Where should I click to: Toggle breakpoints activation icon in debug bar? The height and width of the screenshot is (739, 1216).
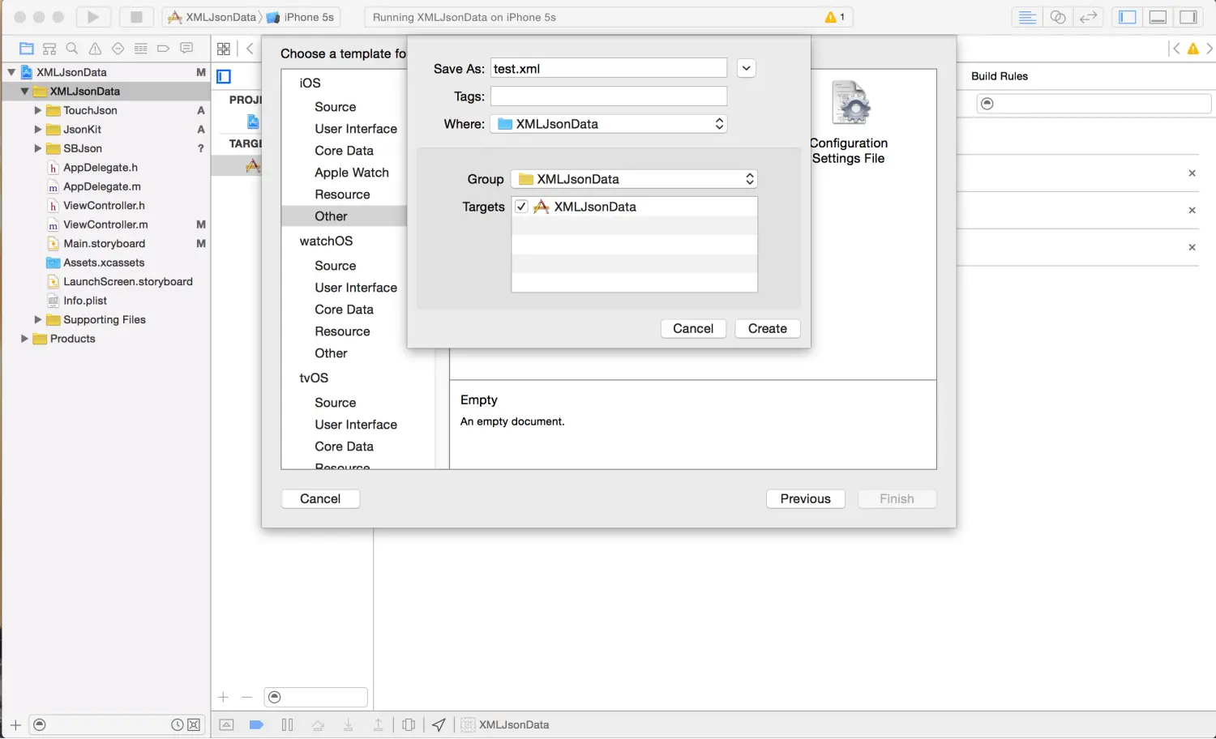[256, 725]
